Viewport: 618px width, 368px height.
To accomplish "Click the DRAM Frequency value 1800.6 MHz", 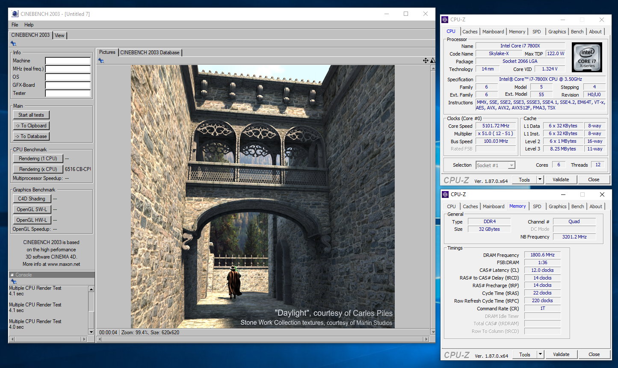I will (x=542, y=255).
